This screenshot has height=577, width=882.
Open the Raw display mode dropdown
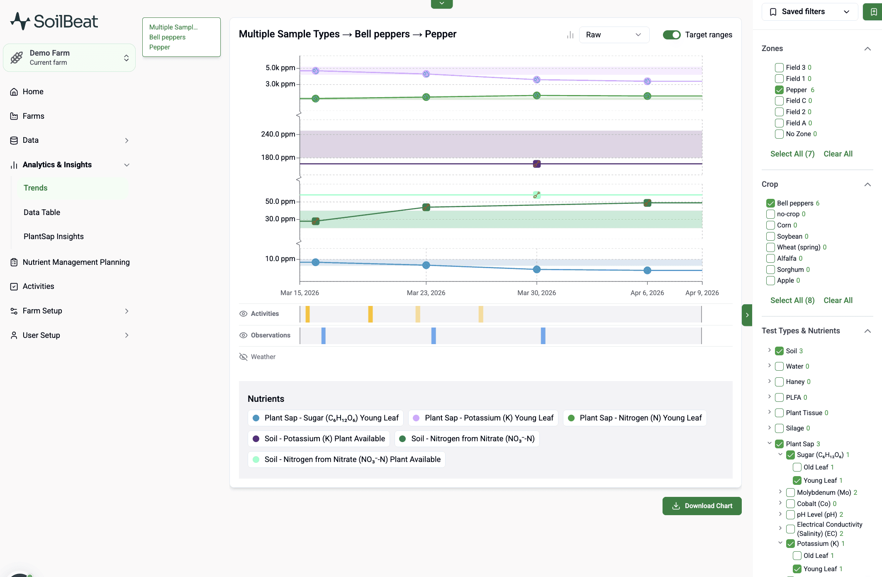(614, 35)
